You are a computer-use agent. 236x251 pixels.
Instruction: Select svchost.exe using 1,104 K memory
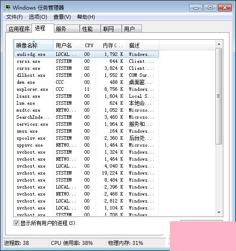(86, 208)
